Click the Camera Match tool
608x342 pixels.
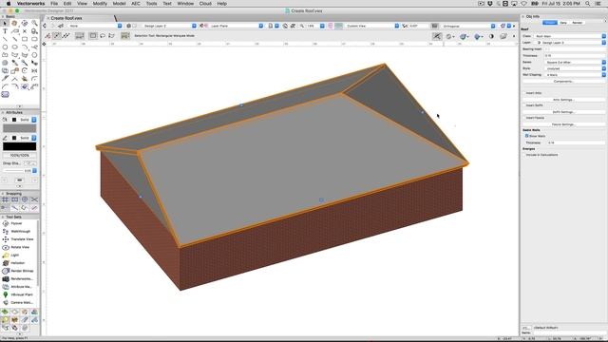17,302
